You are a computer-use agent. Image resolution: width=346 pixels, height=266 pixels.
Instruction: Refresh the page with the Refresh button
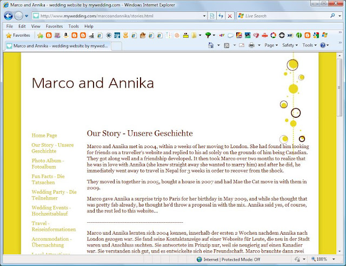pyautogui.click(x=221, y=16)
